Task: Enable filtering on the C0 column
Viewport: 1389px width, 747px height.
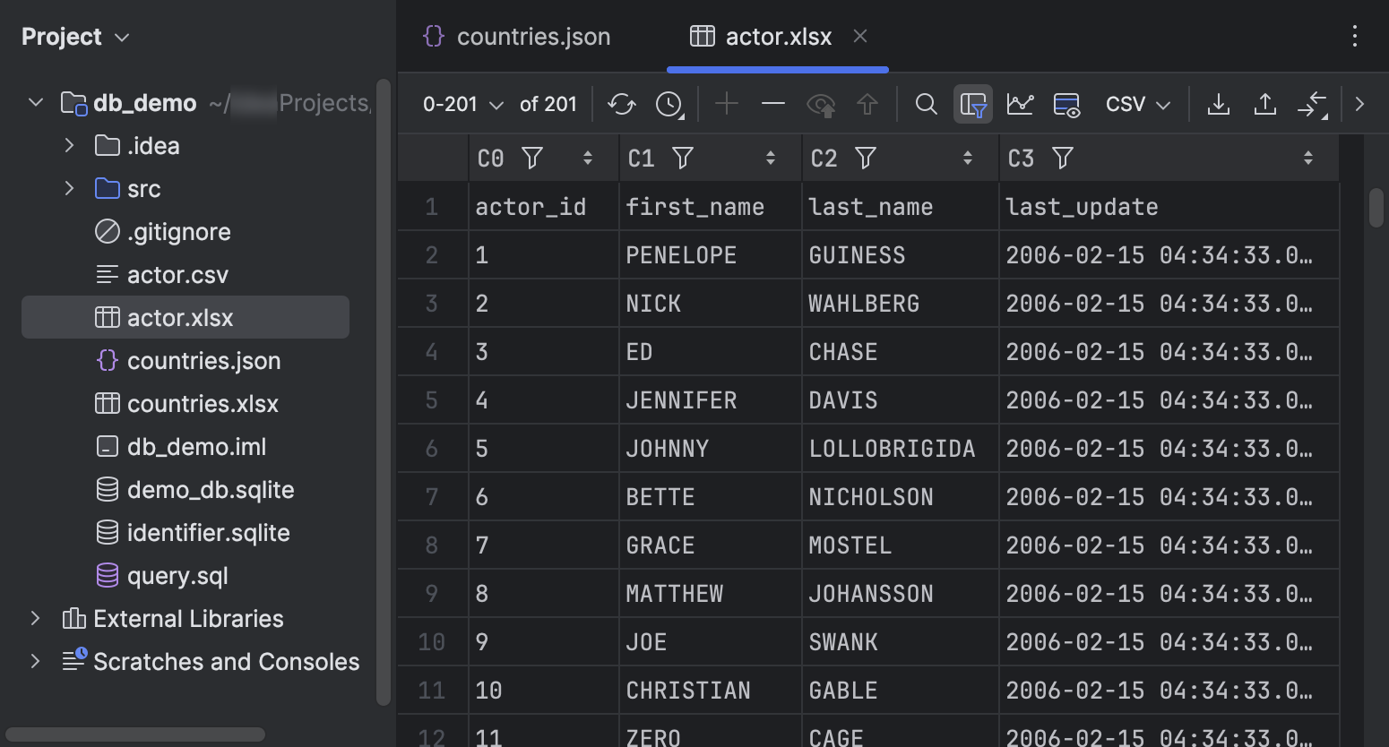Action: click(x=532, y=158)
